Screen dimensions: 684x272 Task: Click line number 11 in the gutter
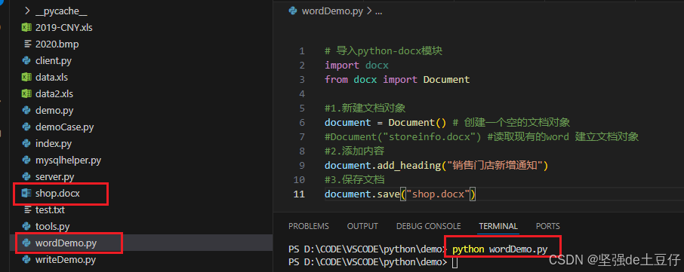[x=299, y=194]
